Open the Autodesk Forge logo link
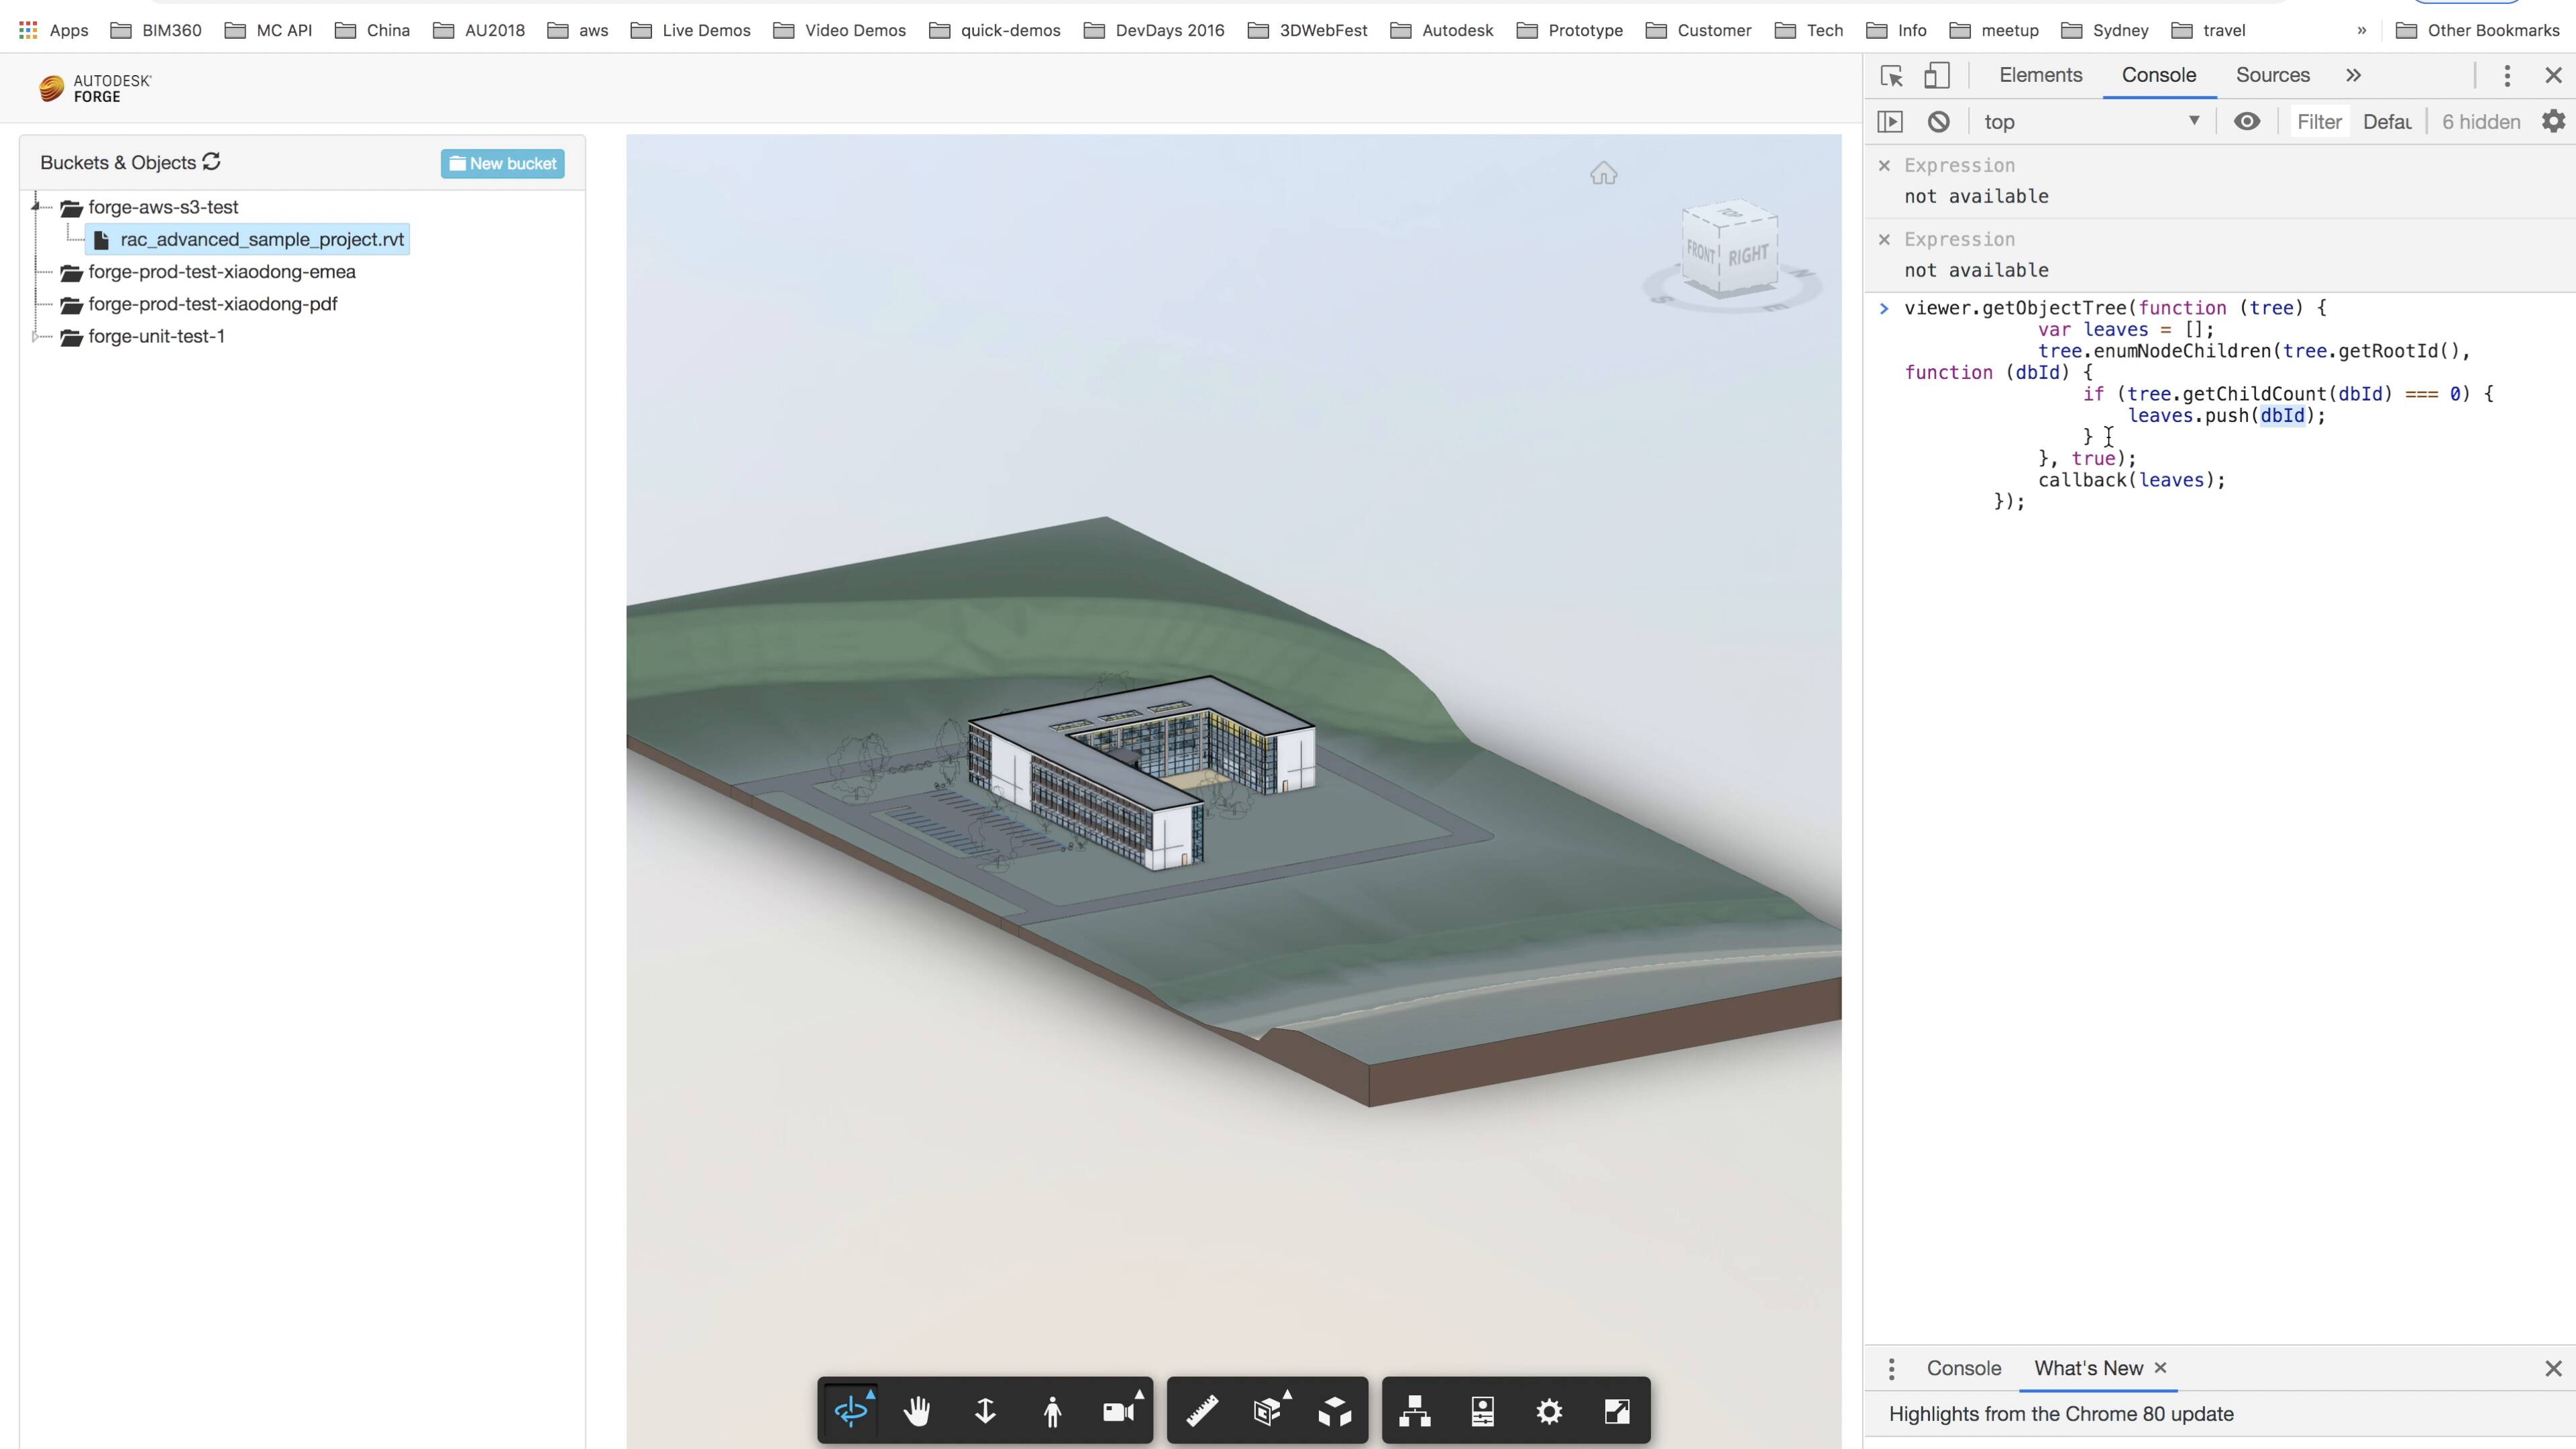The width and height of the screenshot is (2576, 1449). point(94,88)
